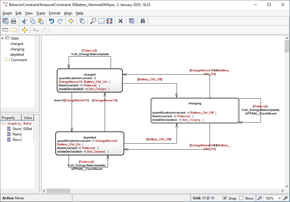This screenshot has height=202, width=290.
Task: Open the Format menu
Action: 55,13
